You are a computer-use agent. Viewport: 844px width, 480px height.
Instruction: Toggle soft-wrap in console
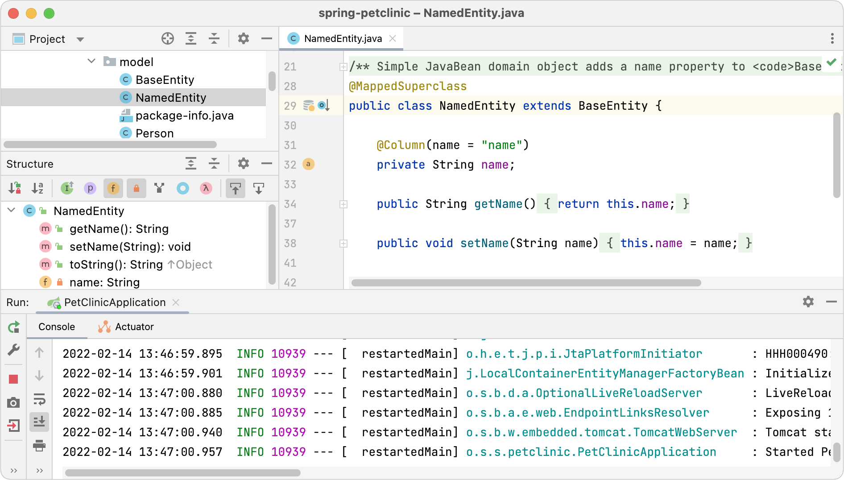(39, 399)
